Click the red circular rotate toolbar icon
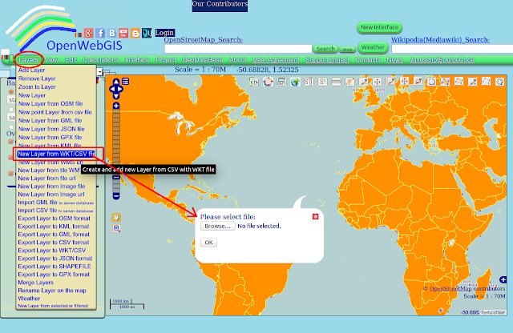The width and height of the screenshot is (513, 333). [418, 81]
